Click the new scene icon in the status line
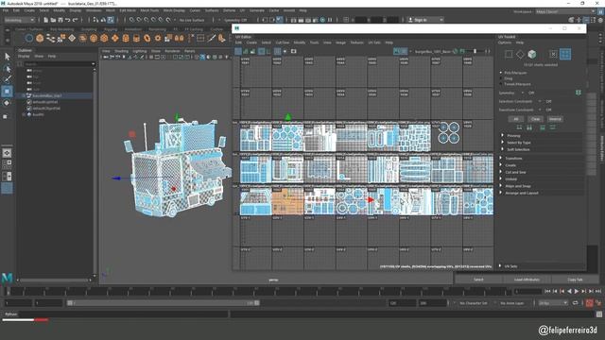605x340 pixels. [x=46, y=20]
